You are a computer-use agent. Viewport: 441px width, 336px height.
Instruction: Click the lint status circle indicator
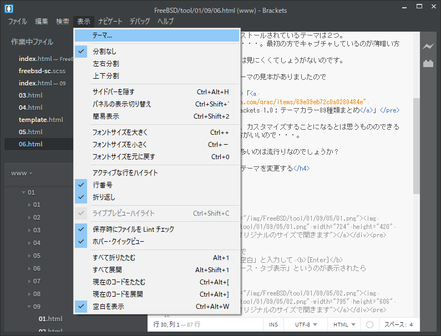pos(369,325)
